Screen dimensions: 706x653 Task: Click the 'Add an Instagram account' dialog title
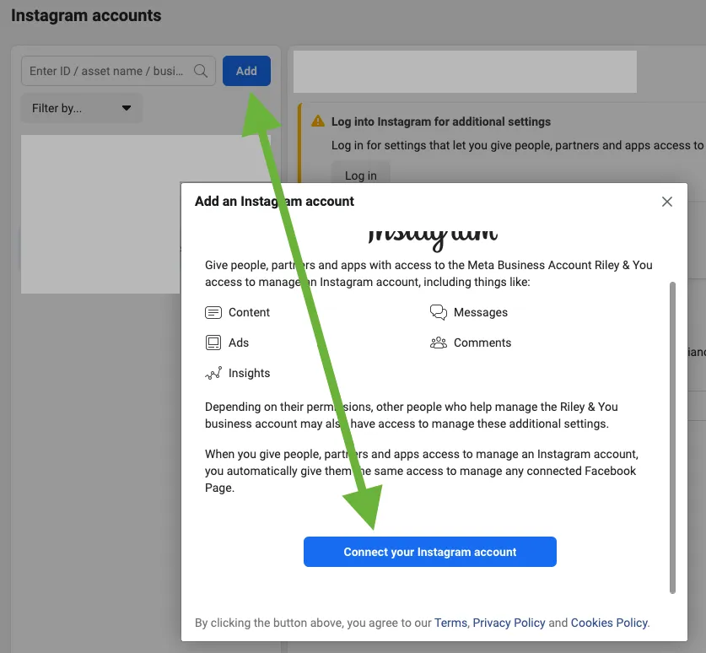tap(274, 202)
